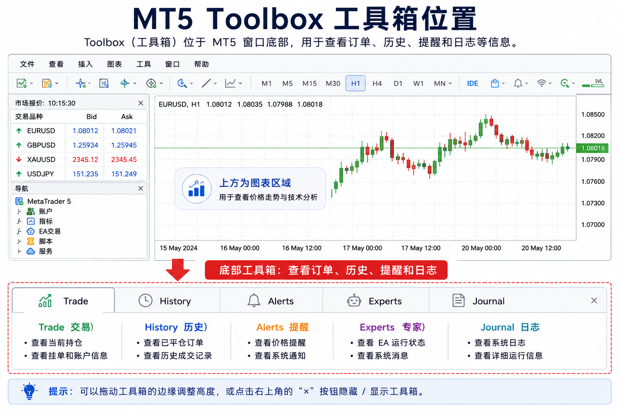Select the blue crosshair tool icon
Screen dimensions: 620x413
[81, 83]
